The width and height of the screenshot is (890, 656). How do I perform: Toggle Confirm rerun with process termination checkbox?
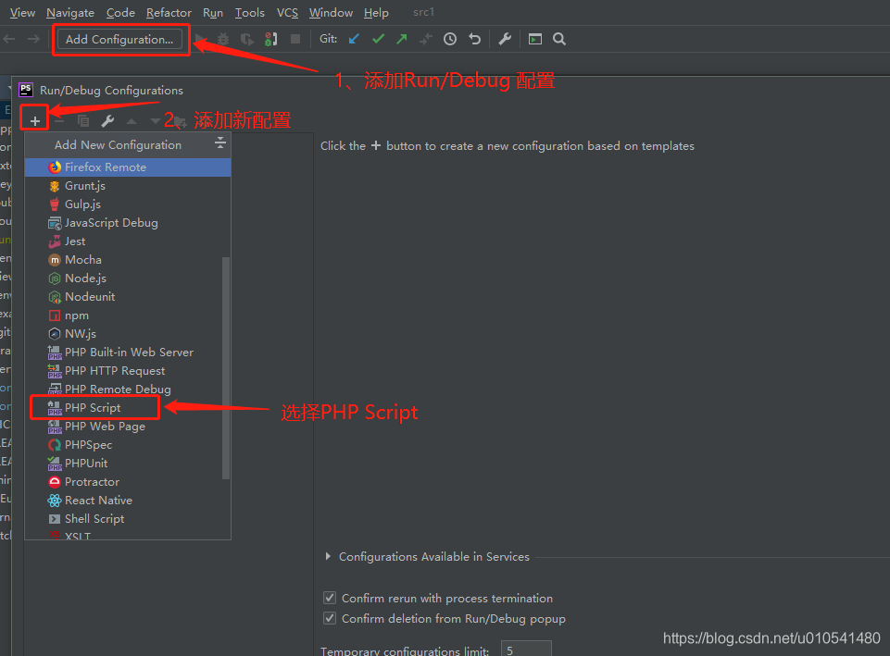pos(330,598)
